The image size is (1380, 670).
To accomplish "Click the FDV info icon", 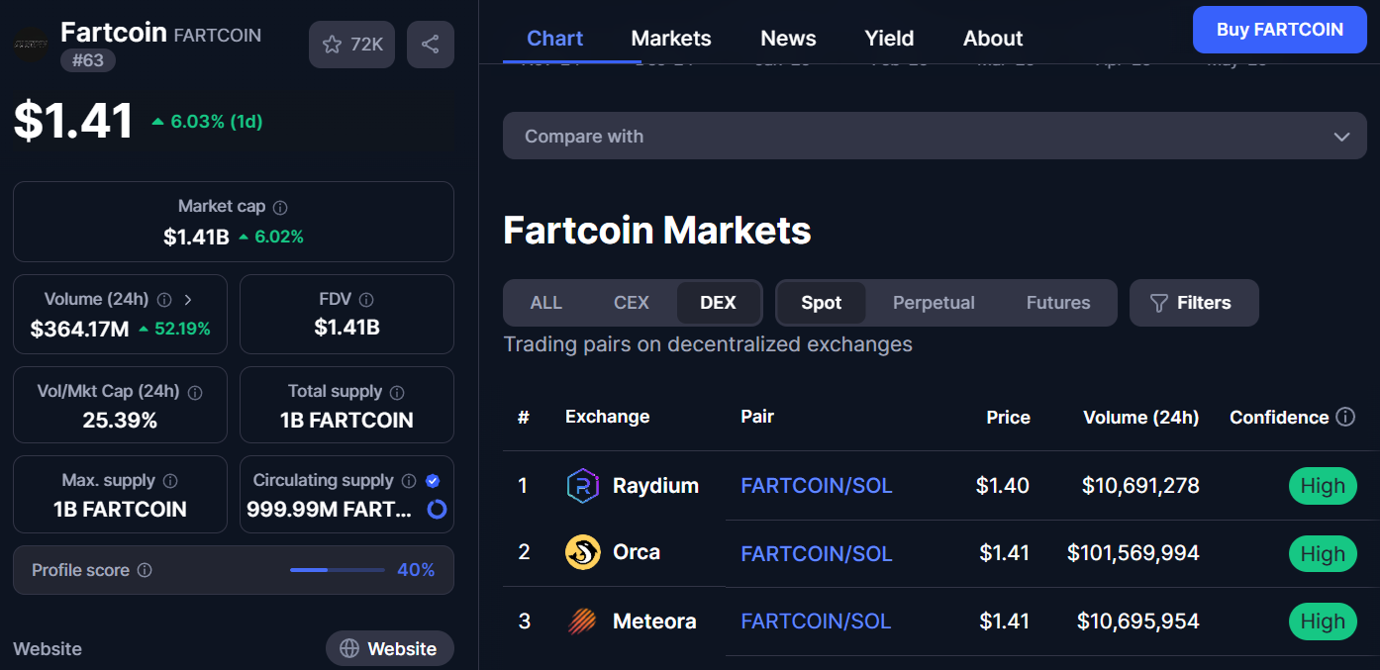I will (x=366, y=300).
